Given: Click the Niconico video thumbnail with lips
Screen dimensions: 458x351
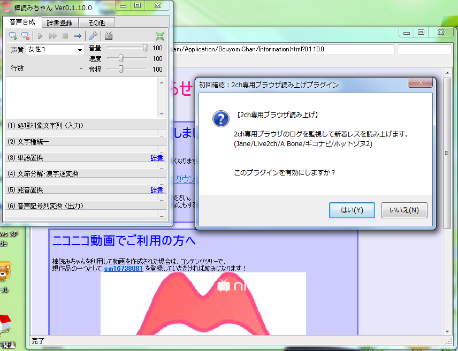Looking at the screenshot, I should pos(203,304).
